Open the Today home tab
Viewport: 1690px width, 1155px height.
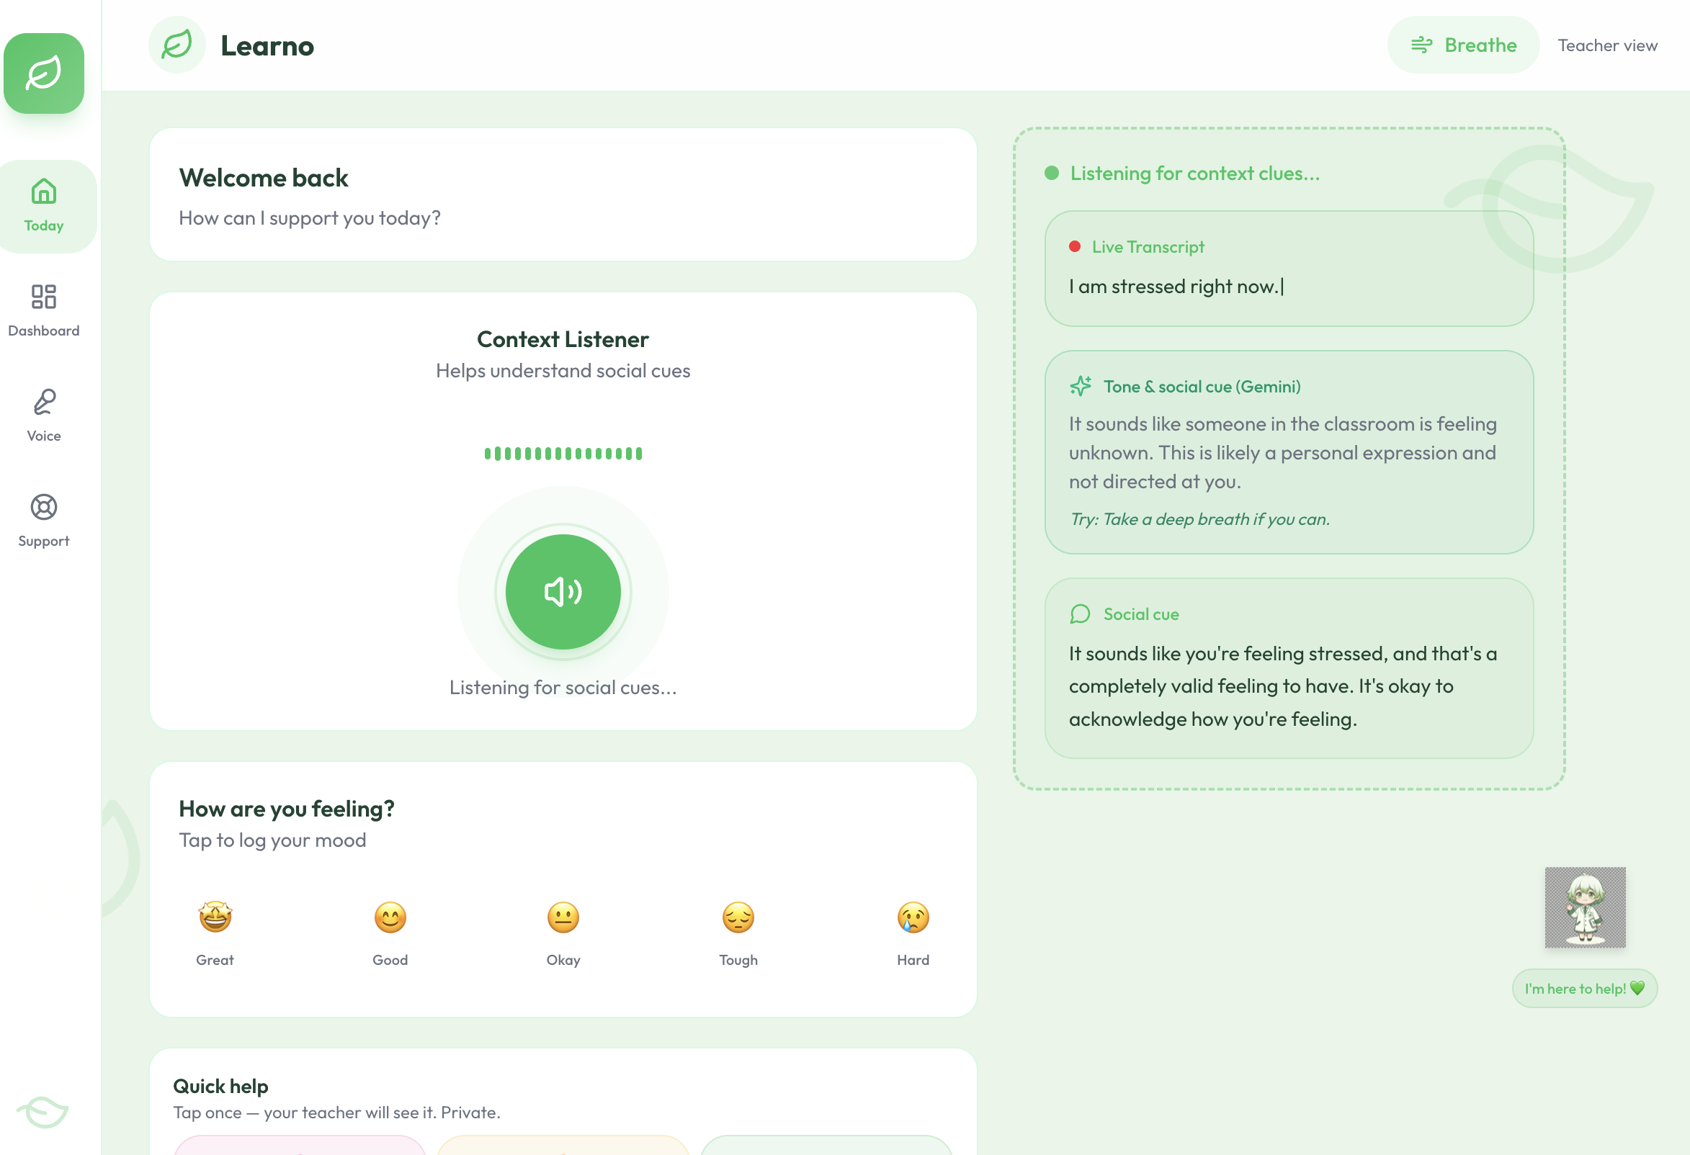pyautogui.click(x=44, y=206)
